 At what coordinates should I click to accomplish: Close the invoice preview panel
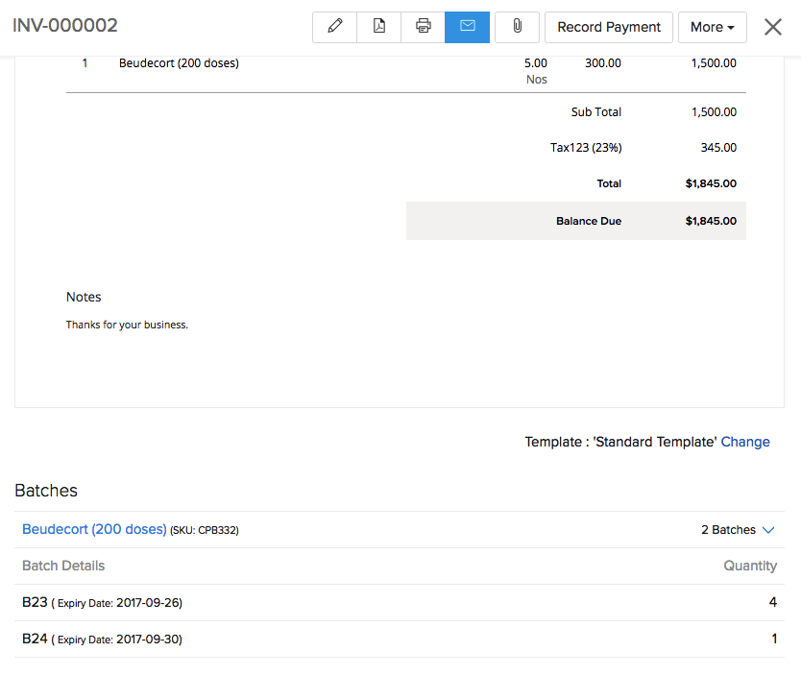click(x=772, y=27)
